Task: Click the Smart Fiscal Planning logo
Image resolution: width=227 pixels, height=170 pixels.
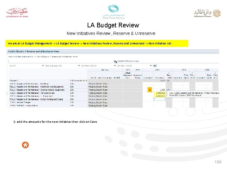Action: 113,12
